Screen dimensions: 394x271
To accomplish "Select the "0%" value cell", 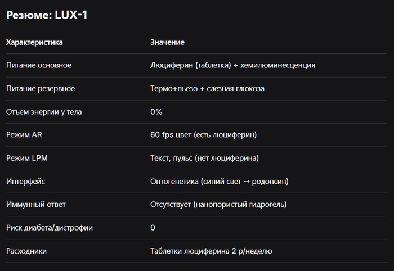I will point(156,112).
